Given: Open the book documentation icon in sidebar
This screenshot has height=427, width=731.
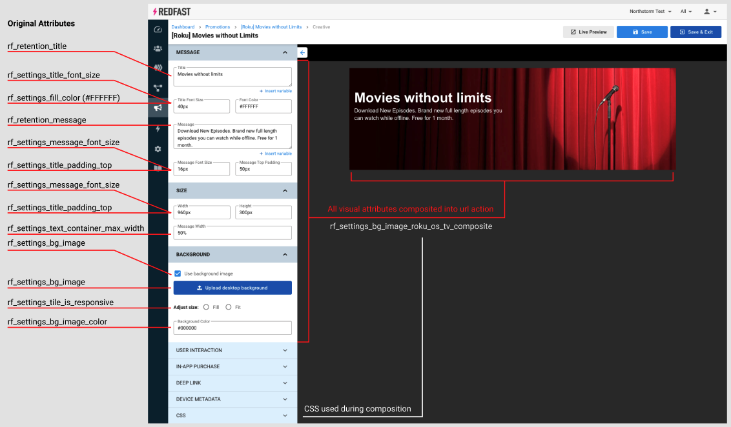Looking at the screenshot, I should [158, 168].
